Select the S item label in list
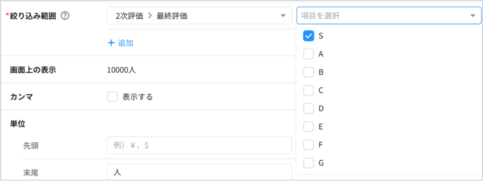 click(321, 36)
